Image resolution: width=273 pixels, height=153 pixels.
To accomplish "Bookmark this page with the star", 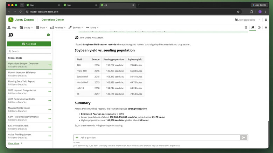I will [x=238, y=12].
